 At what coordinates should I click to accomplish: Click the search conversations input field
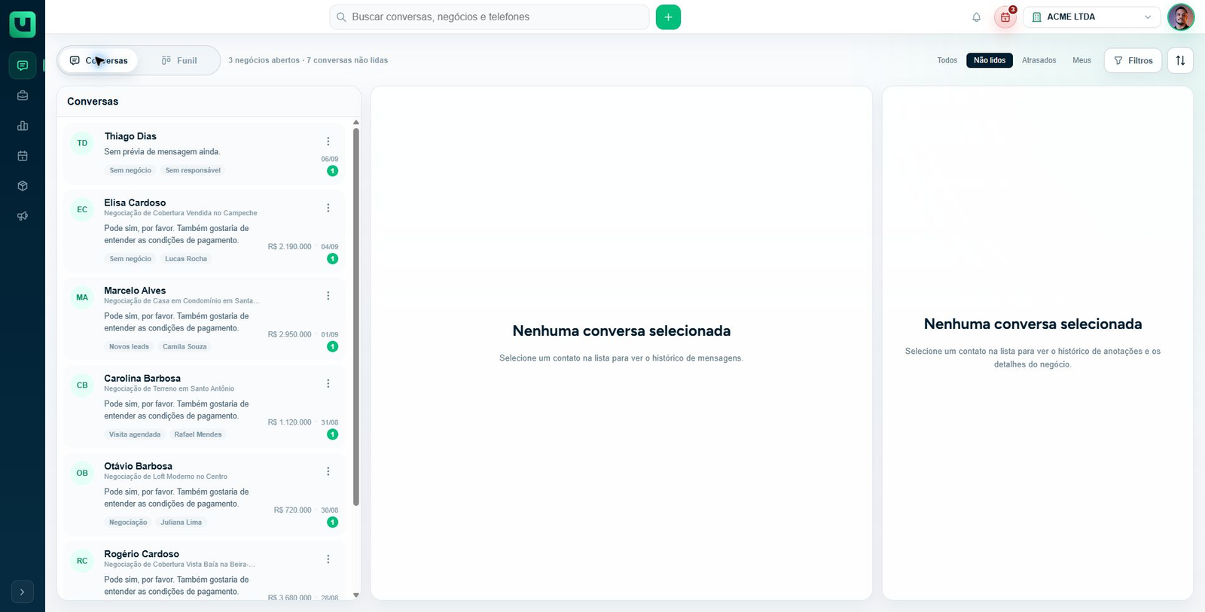490,17
